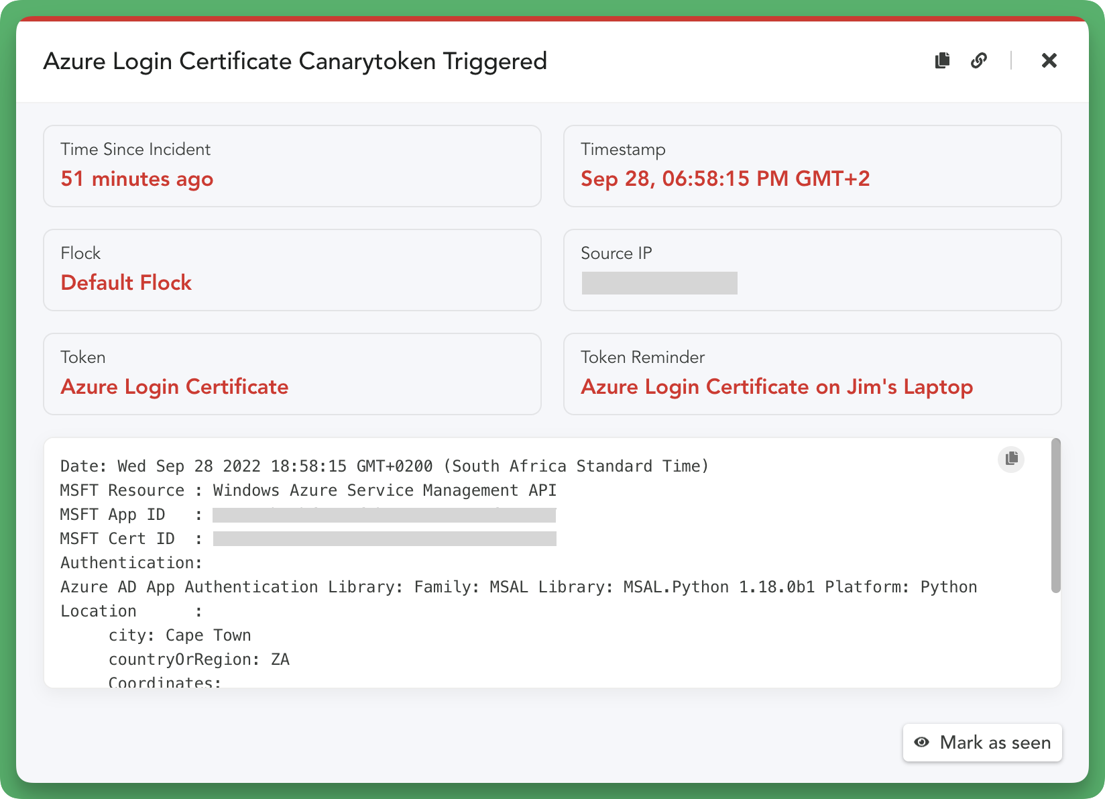The height and width of the screenshot is (799, 1105).
Task: Click the Jim's Laptop token reminder text
Action: 776,387
